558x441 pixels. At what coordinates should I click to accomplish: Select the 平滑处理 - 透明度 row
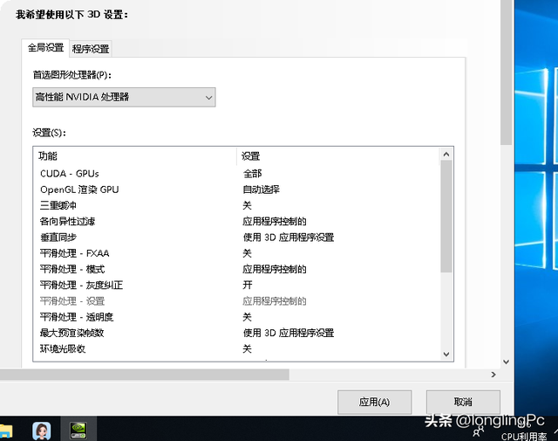point(237,317)
